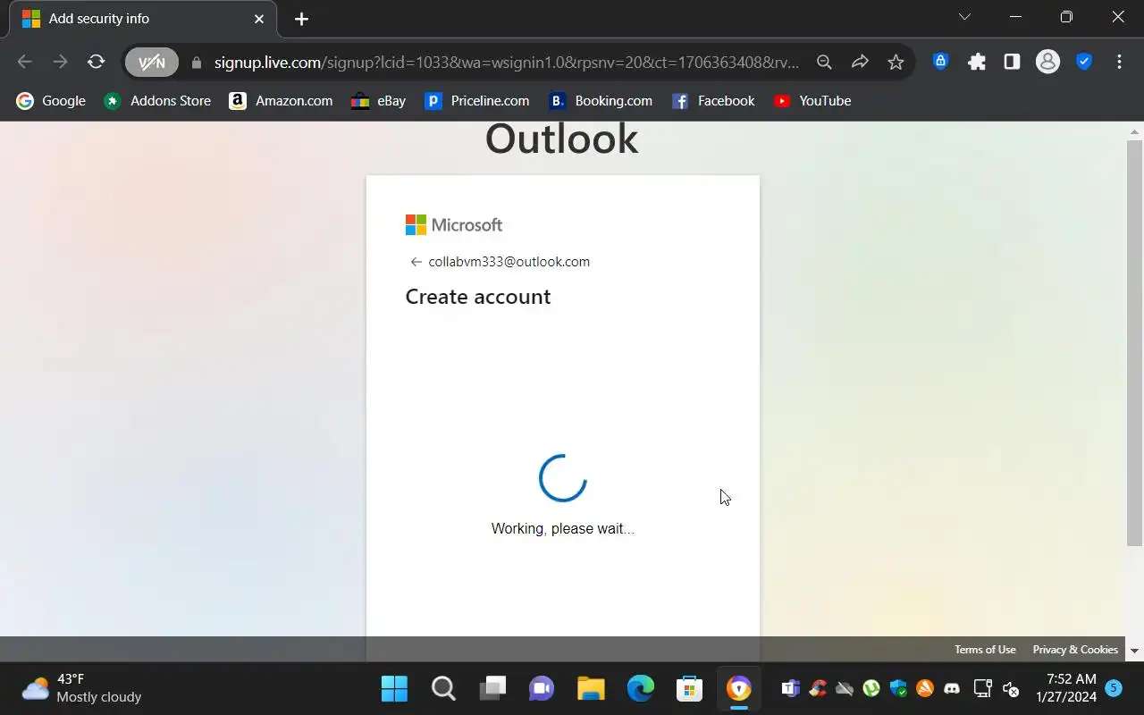Screen dimensions: 1144x715
Task: Open File Explorer from taskbar
Action: [x=591, y=688]
